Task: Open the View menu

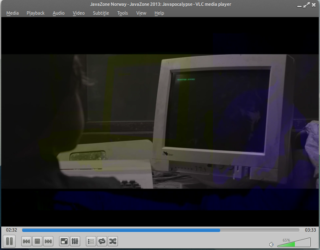Action: (x=141, y=13)
